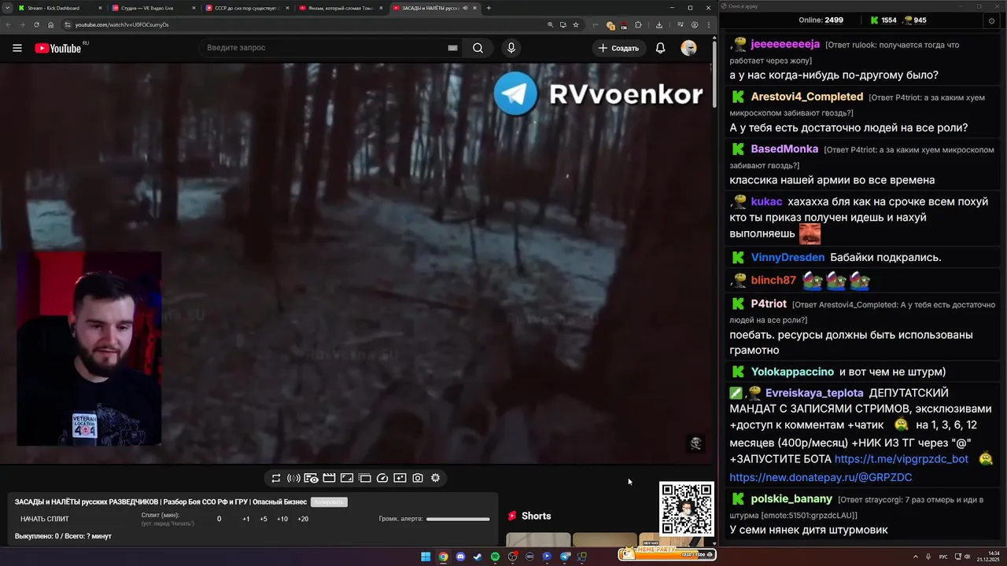Switch to the СССР до сих пор существует tab
This screenshot has height=566, width=1007.
246,8
